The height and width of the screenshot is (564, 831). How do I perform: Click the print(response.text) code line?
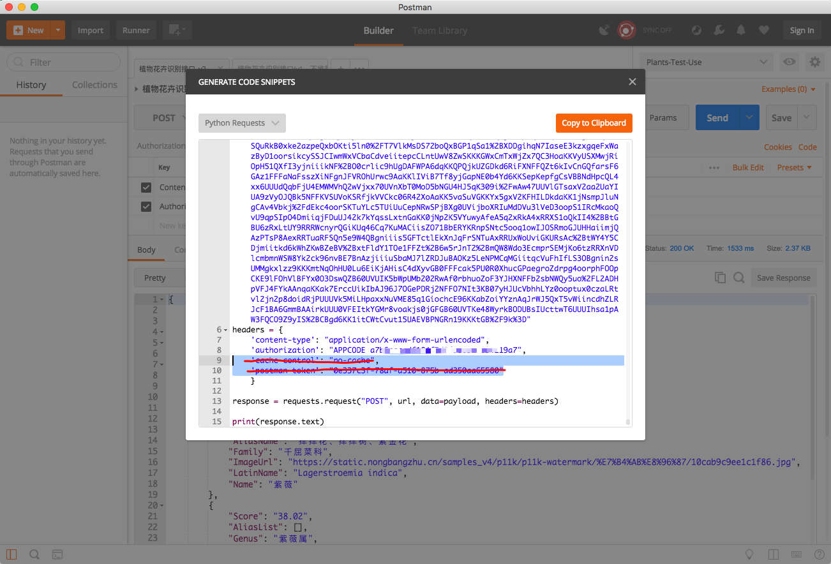click(278, 422)
